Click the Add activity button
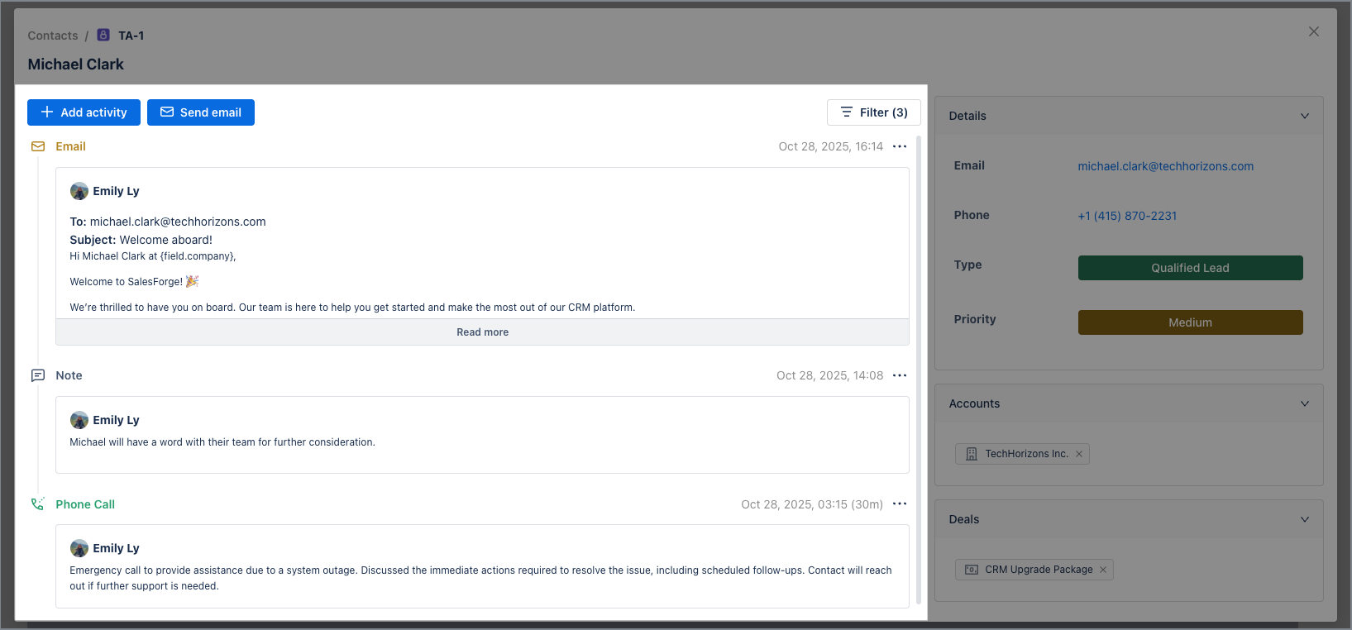This screenshot has width=1352, height=630. [x=84, y=112]
